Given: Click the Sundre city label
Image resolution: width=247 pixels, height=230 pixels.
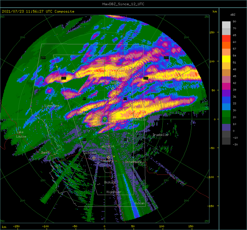Looking at the screenshot, I should point(83,113).
